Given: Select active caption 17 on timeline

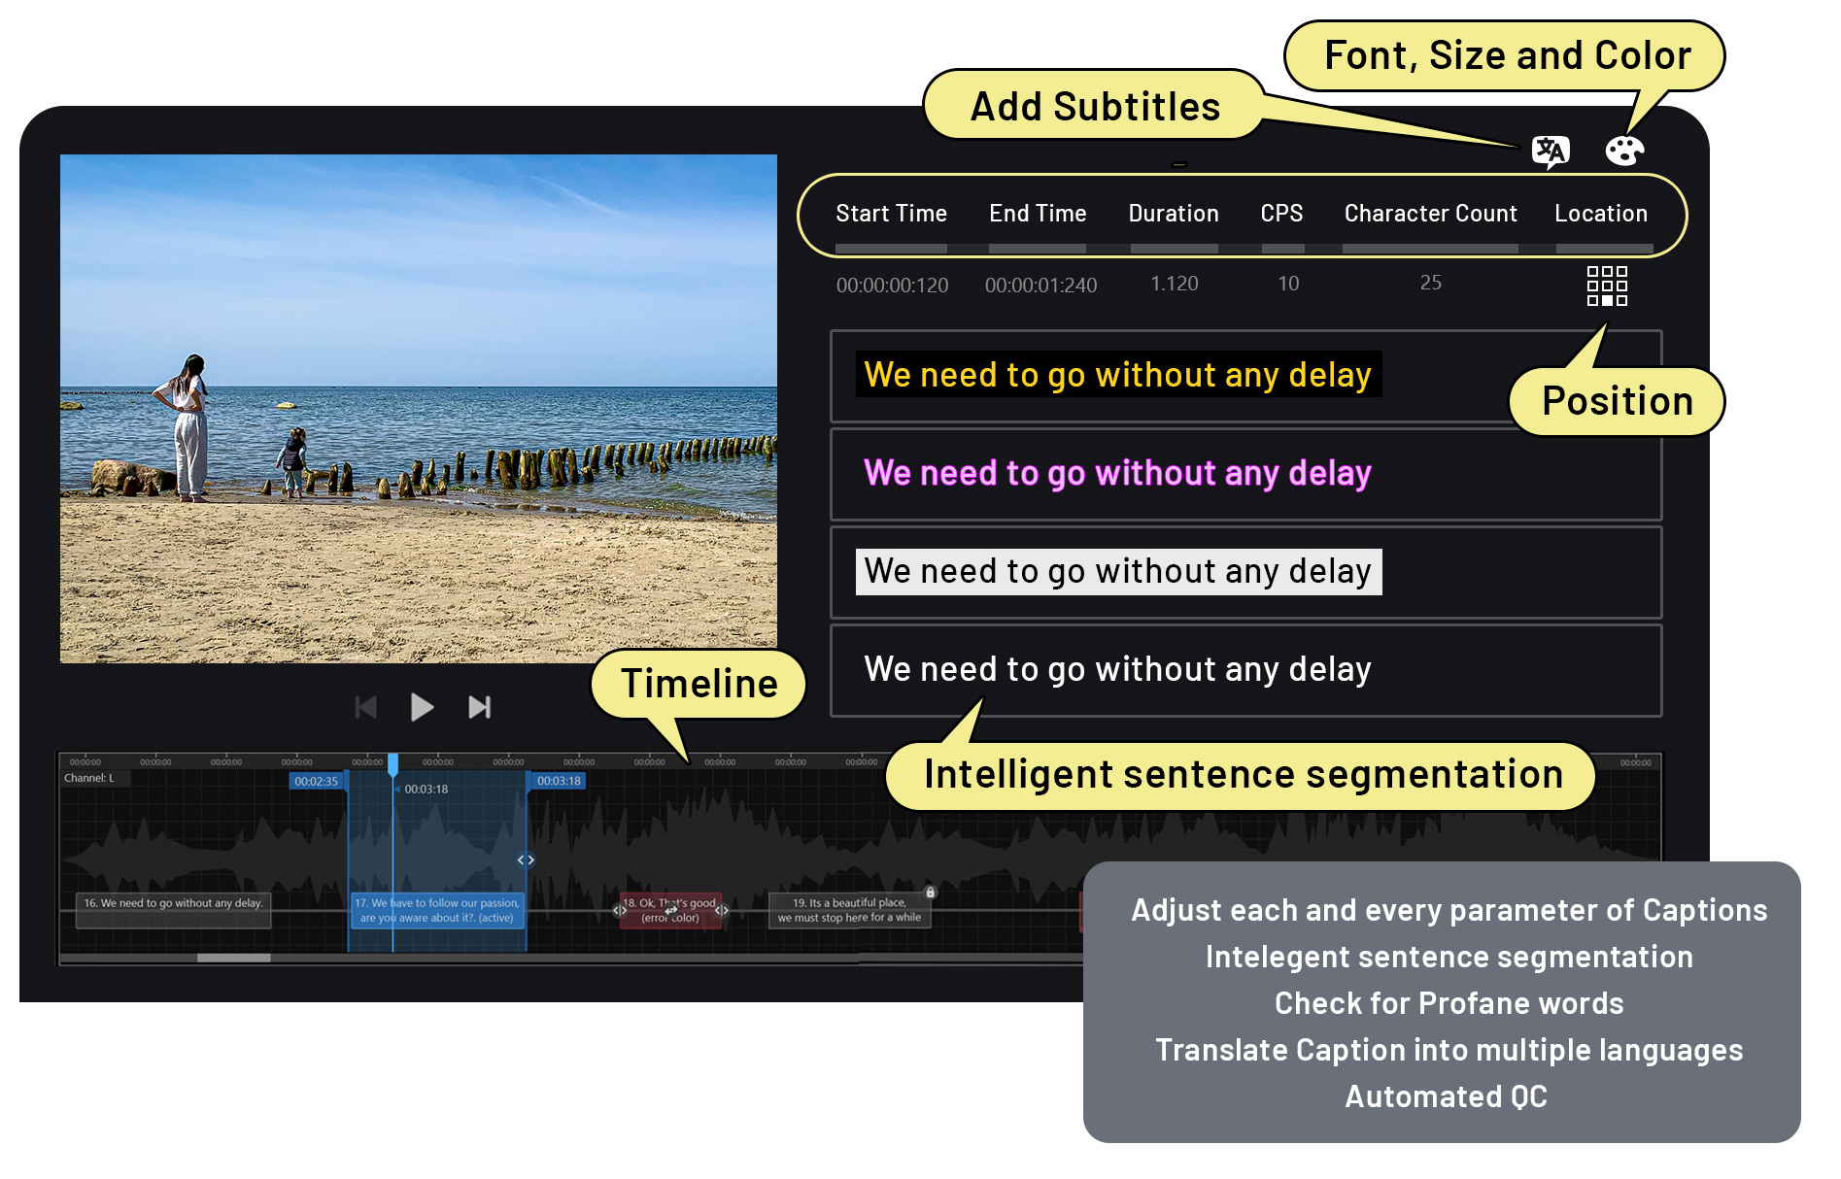Looking at the screenshot, I should [437, 910].
